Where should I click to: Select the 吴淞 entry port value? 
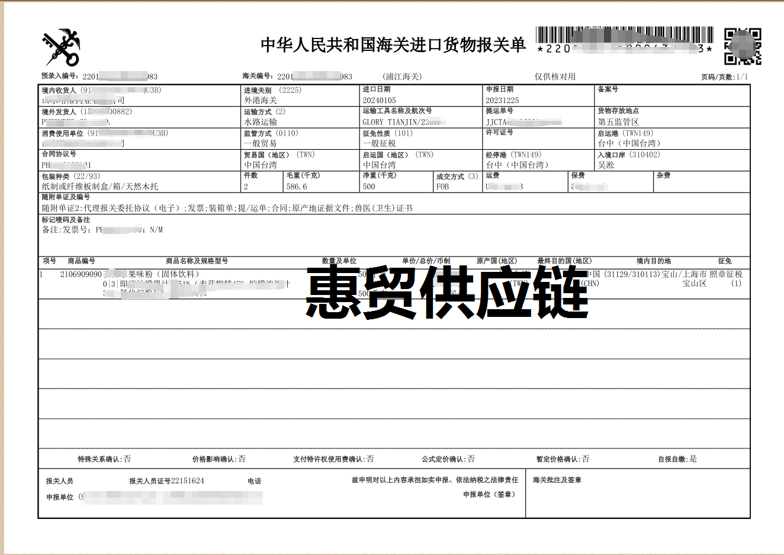click(606, 165)
